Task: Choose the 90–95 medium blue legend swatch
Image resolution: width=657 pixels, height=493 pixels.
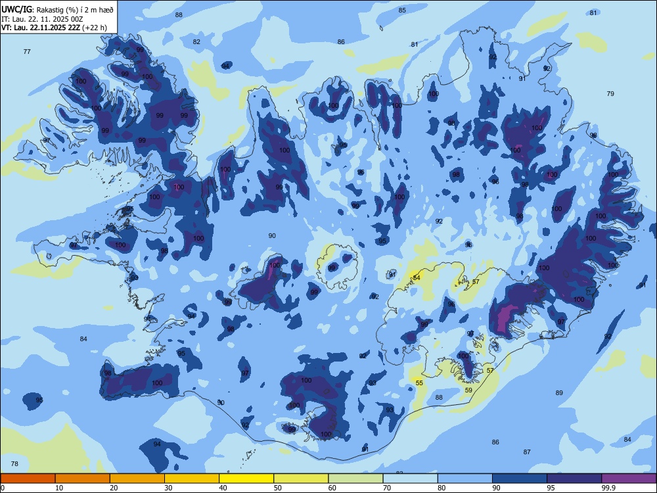Action: point(520,479)
